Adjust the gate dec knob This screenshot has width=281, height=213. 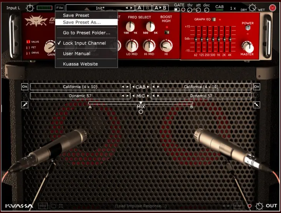click(x=207, y=10)
